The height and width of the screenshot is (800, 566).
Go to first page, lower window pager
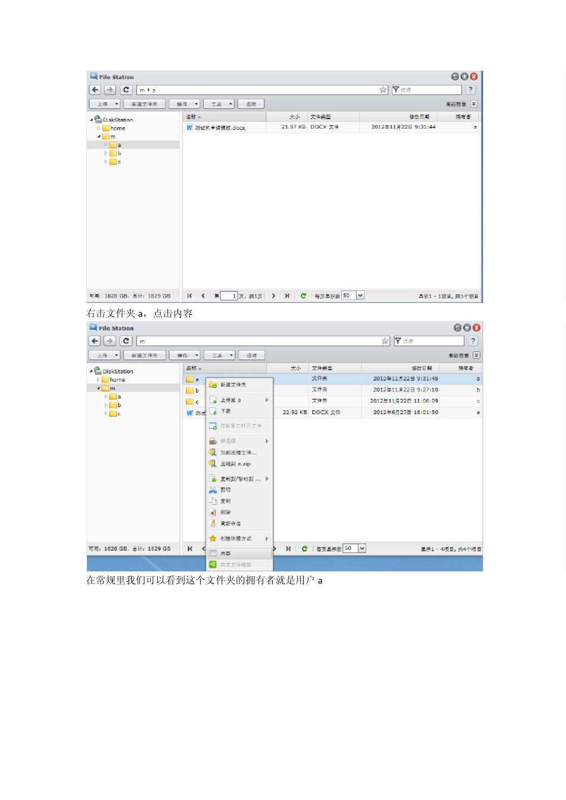190,549
